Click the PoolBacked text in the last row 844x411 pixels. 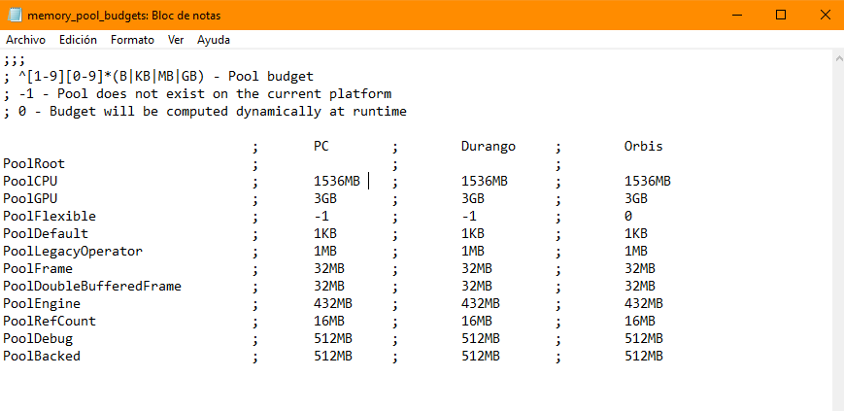(42, 356)
